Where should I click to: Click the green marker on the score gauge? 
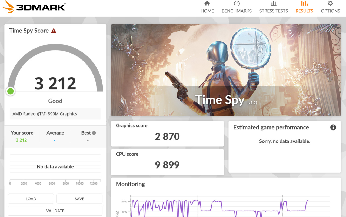pos(11,91)
